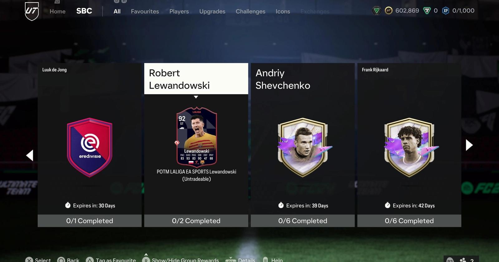Collapse the Lewandowski reward dropdown triangle
This screenshot has height=262, width=499.
point(196,97)
